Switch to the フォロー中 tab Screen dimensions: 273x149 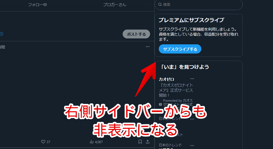[x=38, y=5]
